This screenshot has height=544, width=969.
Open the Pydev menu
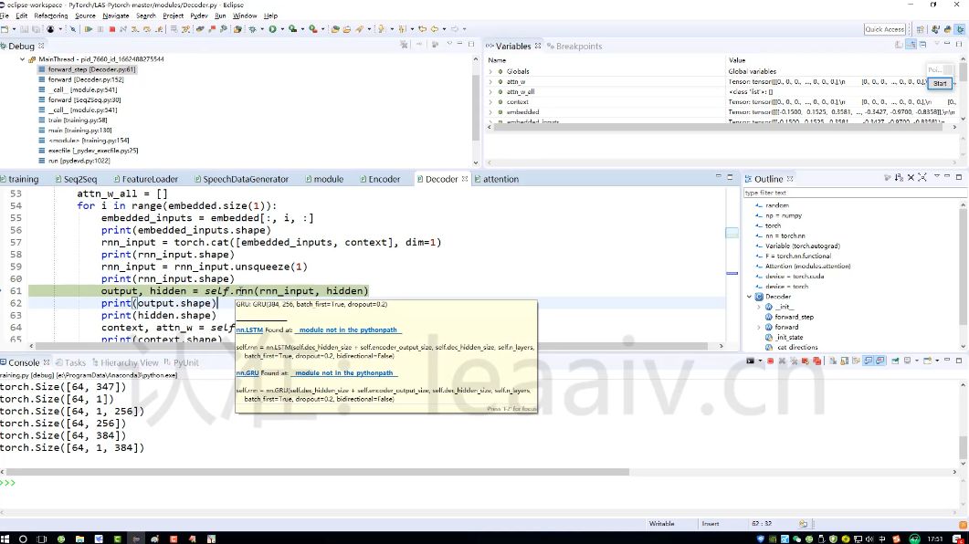199,16
